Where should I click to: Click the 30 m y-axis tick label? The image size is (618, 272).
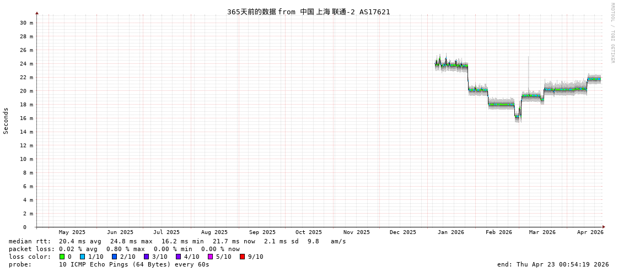click(x=26, y=23)
